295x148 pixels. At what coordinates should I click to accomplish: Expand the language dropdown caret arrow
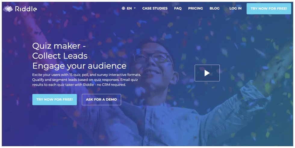point(135,8)
